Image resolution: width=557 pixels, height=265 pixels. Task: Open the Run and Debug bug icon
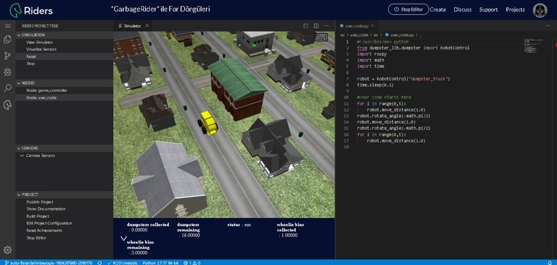point(8,72)
